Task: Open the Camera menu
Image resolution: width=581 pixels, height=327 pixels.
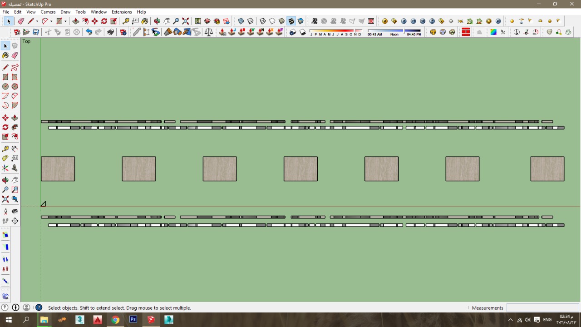Action: coord(48,12)
